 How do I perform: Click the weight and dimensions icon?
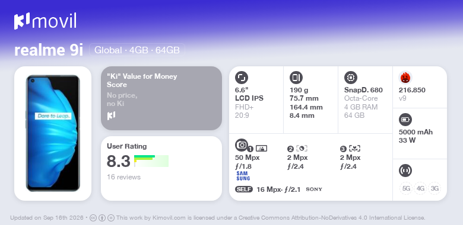(296, 78)
